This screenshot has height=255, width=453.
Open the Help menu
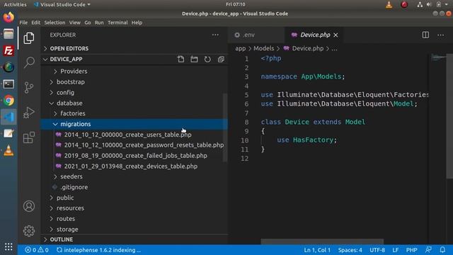(x=137, y=23)
